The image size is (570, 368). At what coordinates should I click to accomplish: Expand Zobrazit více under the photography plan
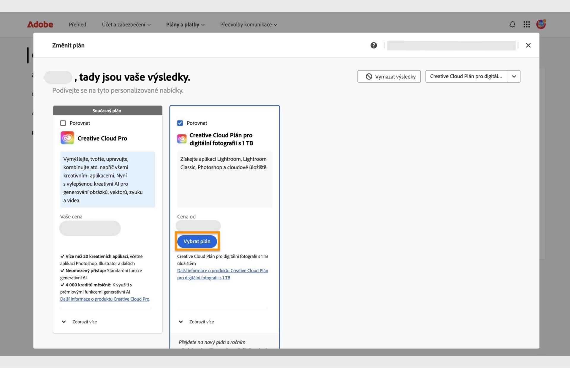tap(197, 322)
